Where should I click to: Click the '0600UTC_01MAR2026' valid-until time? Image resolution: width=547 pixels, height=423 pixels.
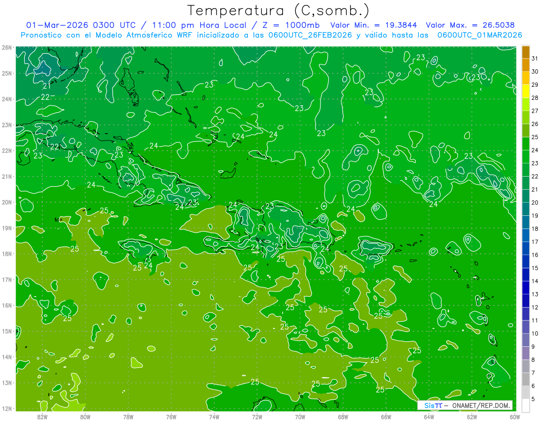(480, 35)
